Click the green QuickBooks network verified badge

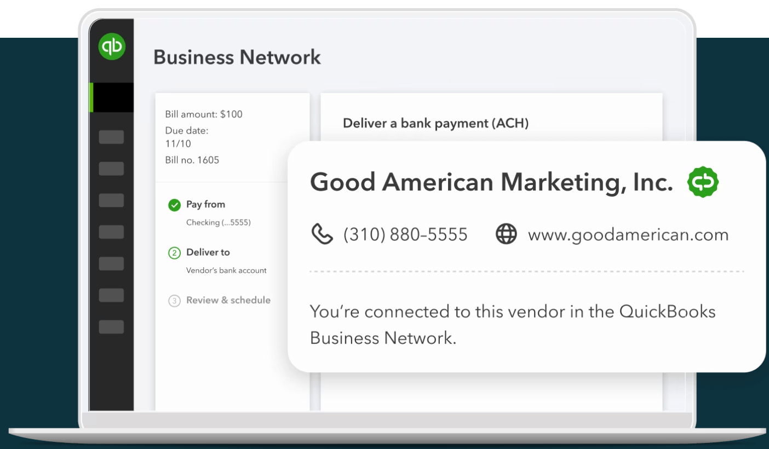[703, 182]
